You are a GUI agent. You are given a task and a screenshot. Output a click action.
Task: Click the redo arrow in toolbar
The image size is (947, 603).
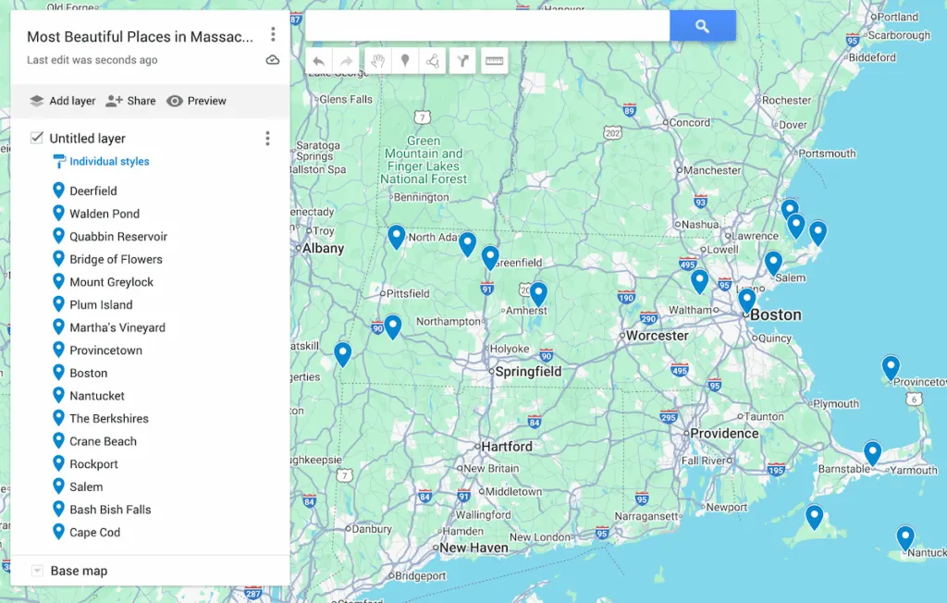point(346,61)
